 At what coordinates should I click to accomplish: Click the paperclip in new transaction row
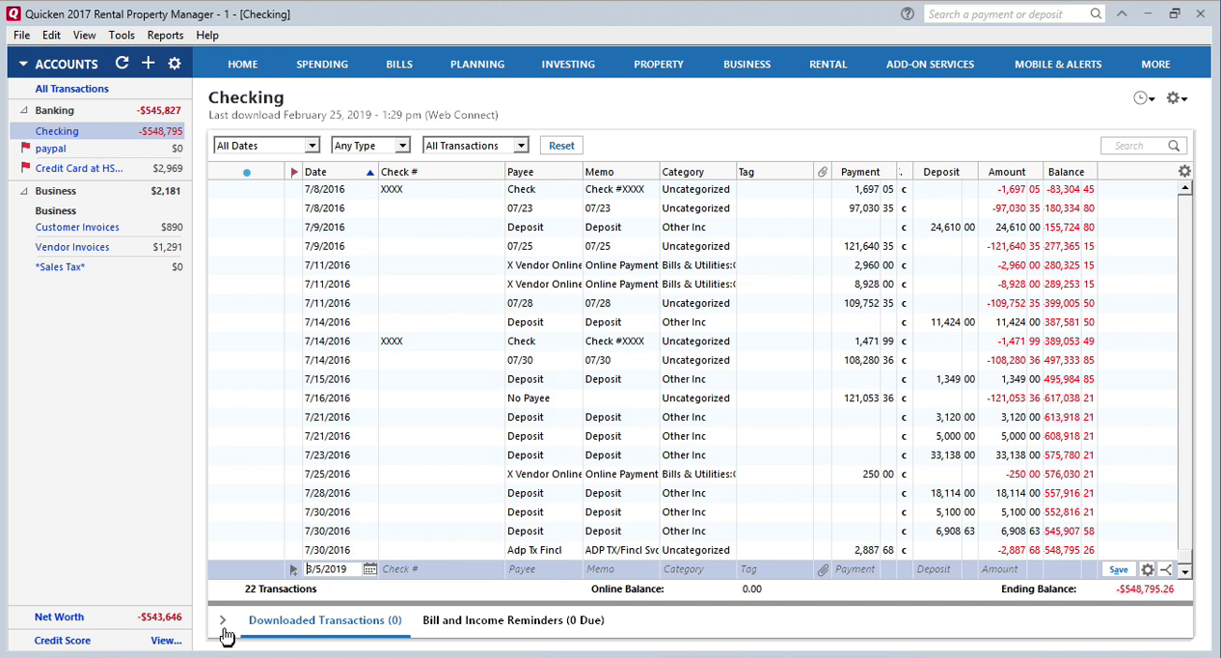pos(823,570)
